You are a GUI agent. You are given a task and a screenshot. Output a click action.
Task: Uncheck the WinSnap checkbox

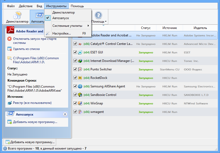(x=75, y=103)
